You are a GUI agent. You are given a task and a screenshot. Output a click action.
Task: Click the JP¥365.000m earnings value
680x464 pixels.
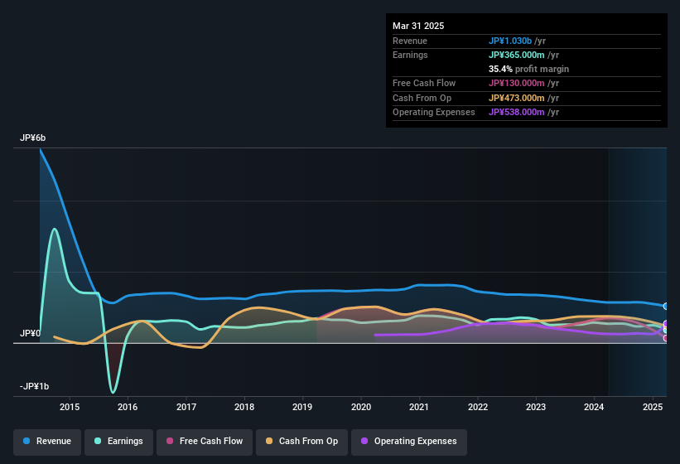517,55
